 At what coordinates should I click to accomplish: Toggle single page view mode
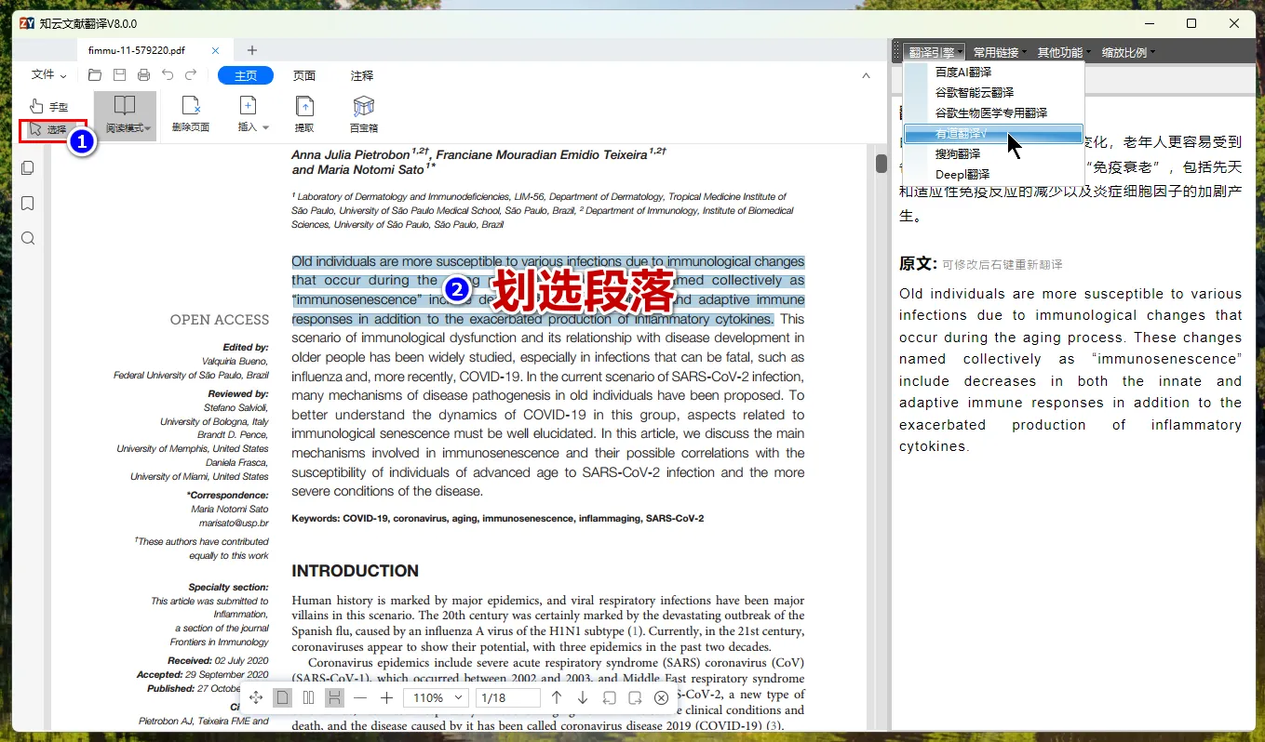point(282,697)
